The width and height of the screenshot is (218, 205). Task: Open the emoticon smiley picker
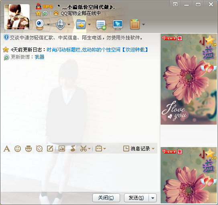[x=18, y=149]
